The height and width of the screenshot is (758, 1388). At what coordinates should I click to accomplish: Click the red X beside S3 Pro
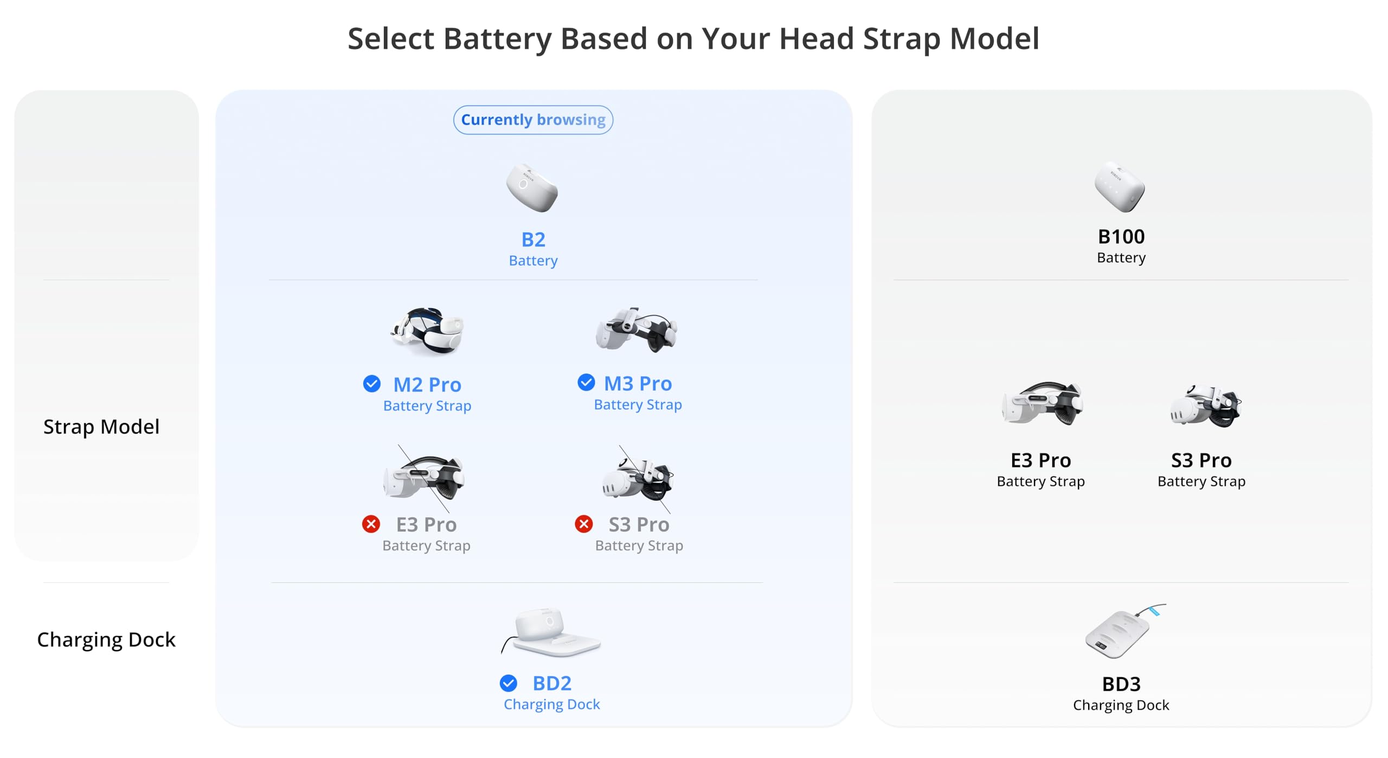tap(584, 524)
